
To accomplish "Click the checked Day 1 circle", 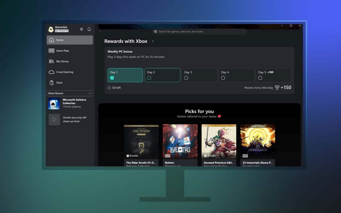I will (112, 78).
